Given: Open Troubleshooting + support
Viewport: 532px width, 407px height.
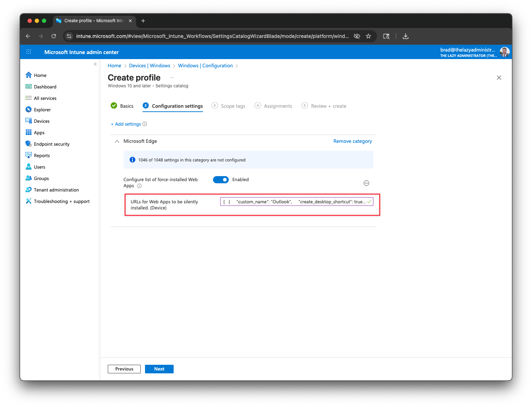Looking at the screenshot, I should (62, 201).
